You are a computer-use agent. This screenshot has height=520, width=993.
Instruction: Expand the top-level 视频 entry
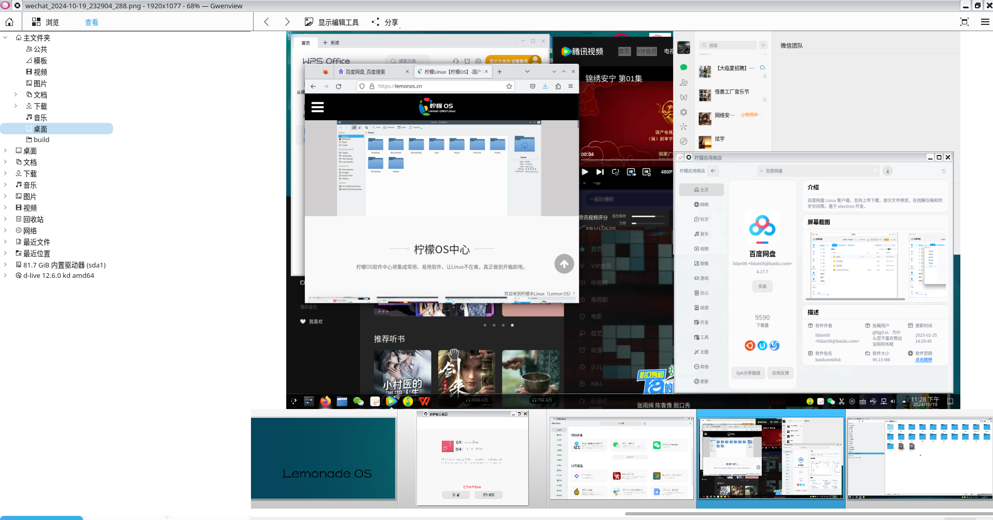coord(5,207)
